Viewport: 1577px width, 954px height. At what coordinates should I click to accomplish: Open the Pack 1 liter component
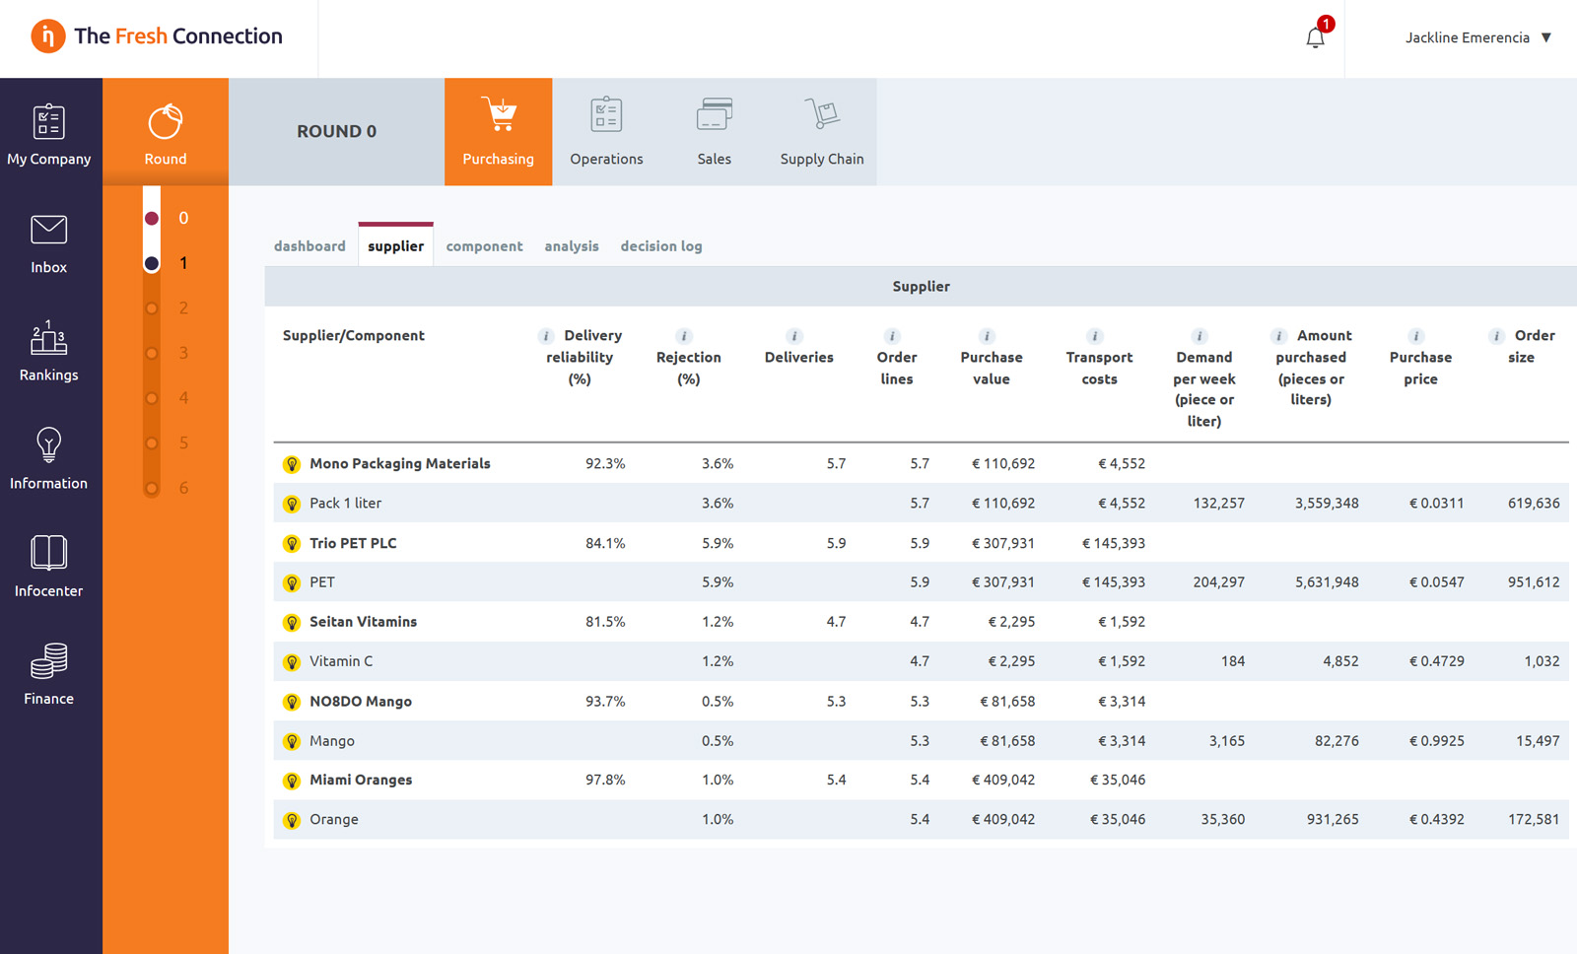click(x=345, y=504)
